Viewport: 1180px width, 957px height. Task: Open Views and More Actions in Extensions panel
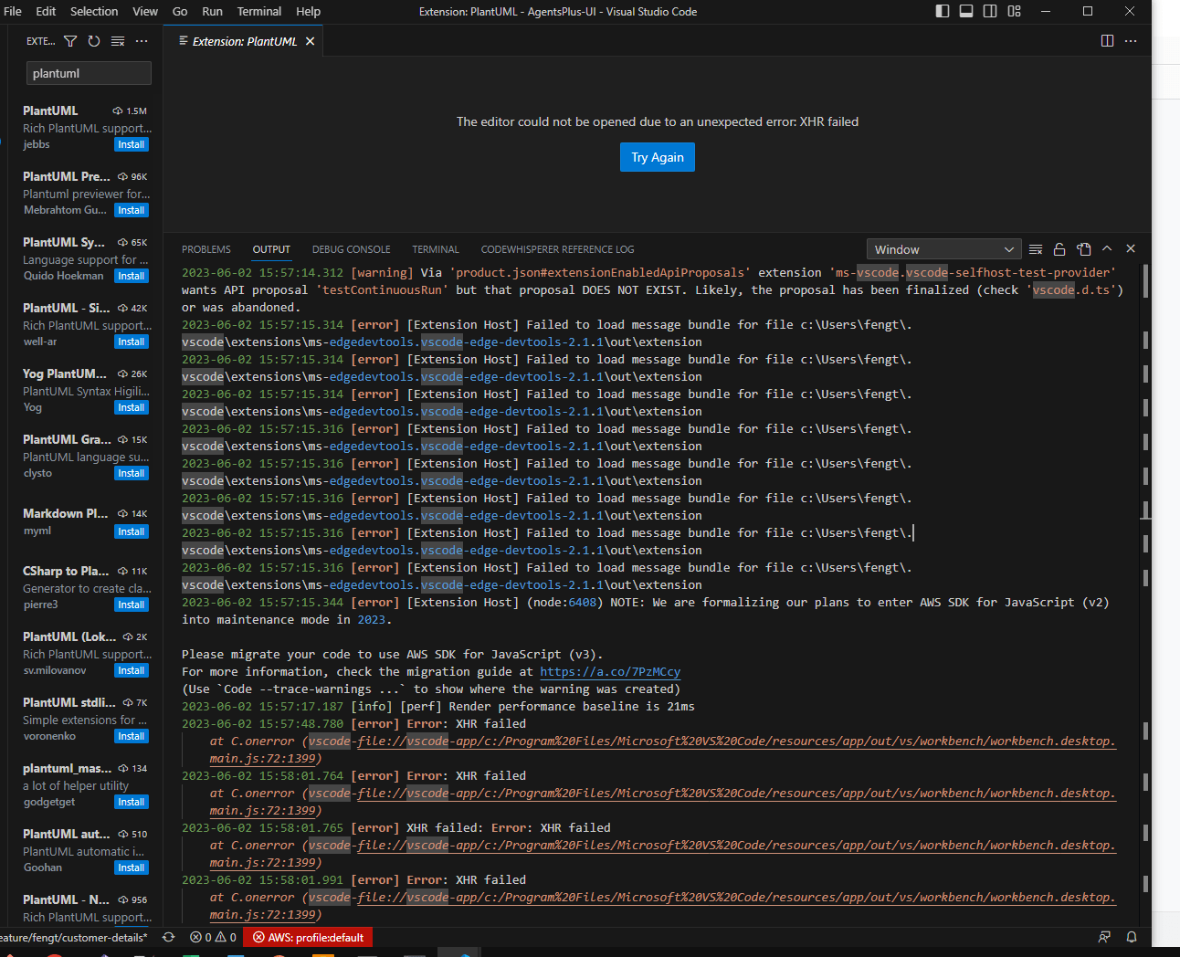coord(142,41)
